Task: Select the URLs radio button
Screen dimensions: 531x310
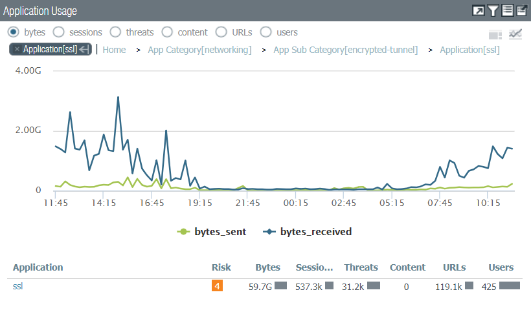Action: tap(220, 32)
